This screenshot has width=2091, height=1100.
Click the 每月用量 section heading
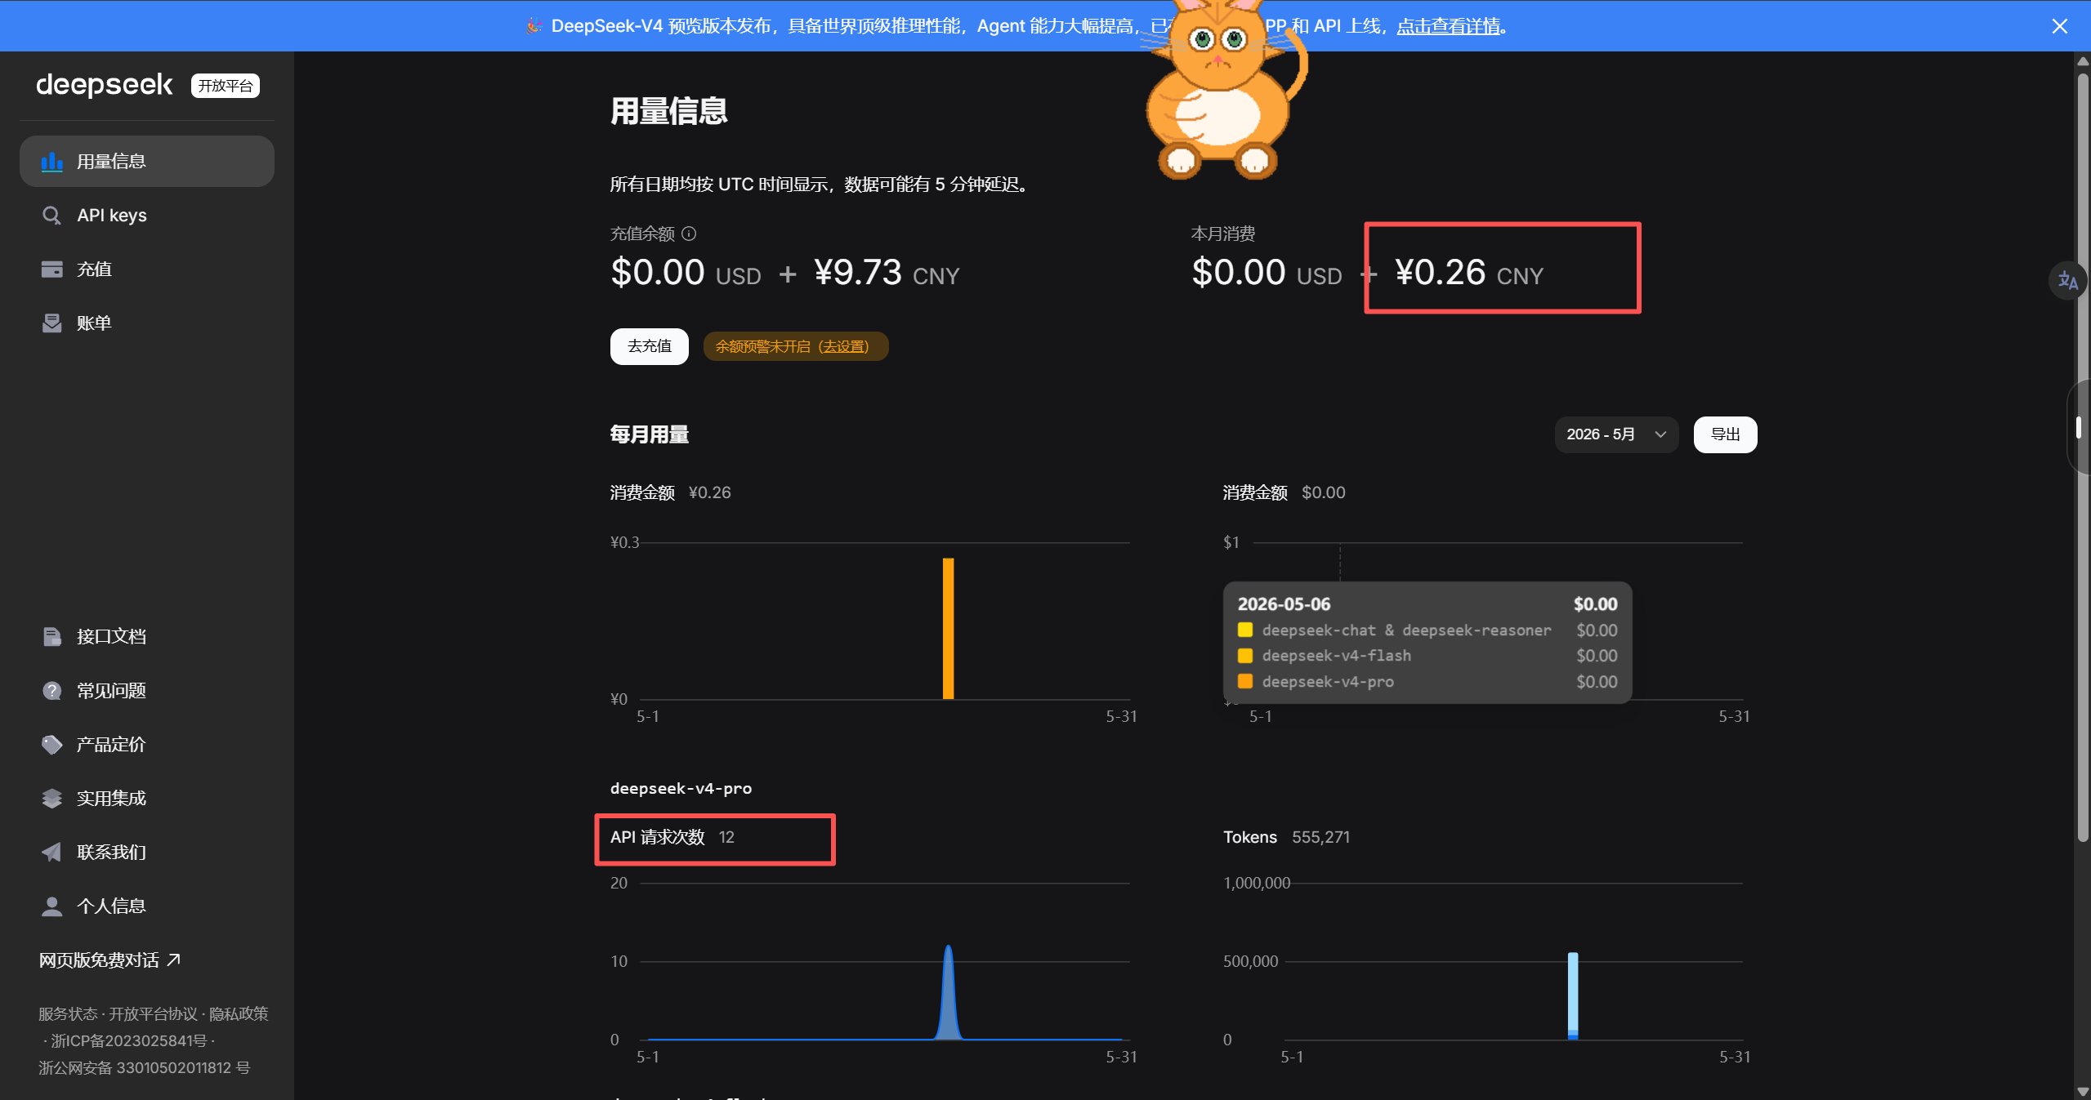[650, 434]
